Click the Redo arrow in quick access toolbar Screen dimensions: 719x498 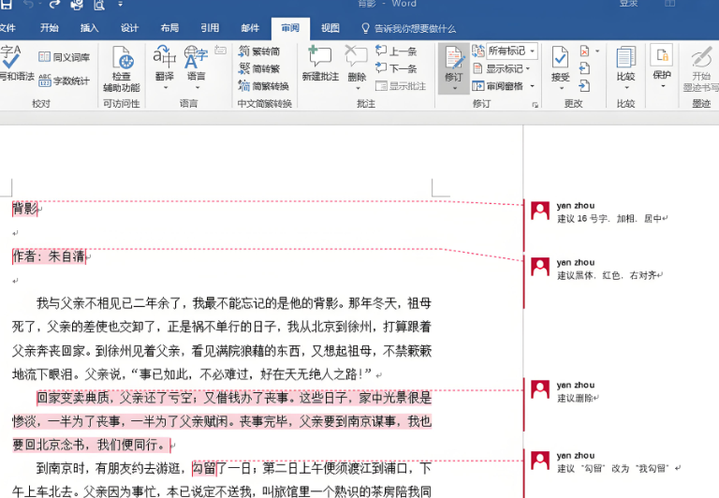click(x=54, y=5)
